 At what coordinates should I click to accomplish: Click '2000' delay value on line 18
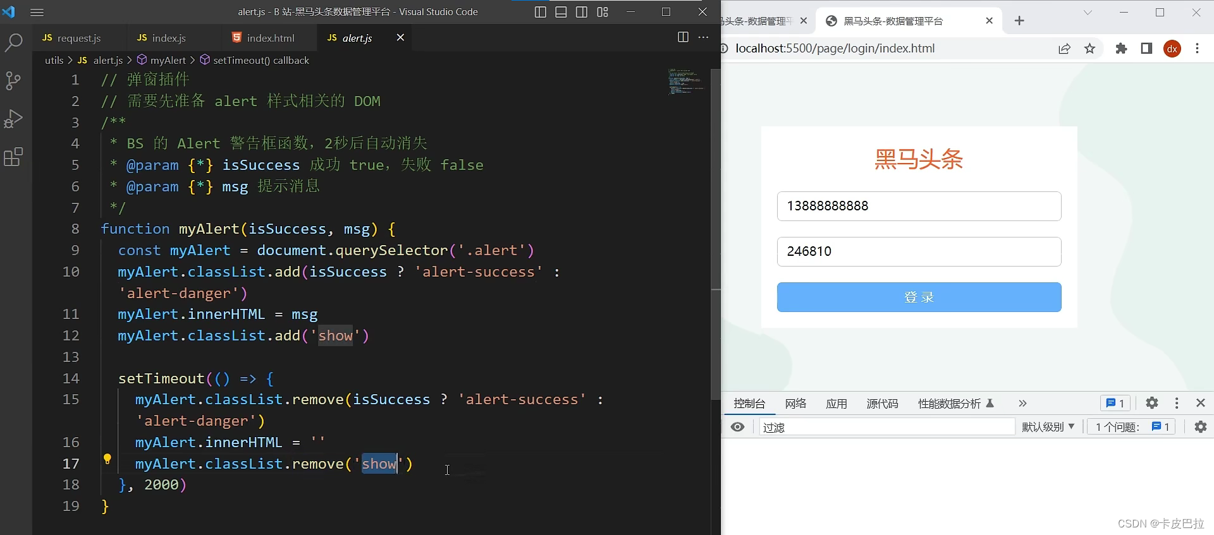[161, 484]
